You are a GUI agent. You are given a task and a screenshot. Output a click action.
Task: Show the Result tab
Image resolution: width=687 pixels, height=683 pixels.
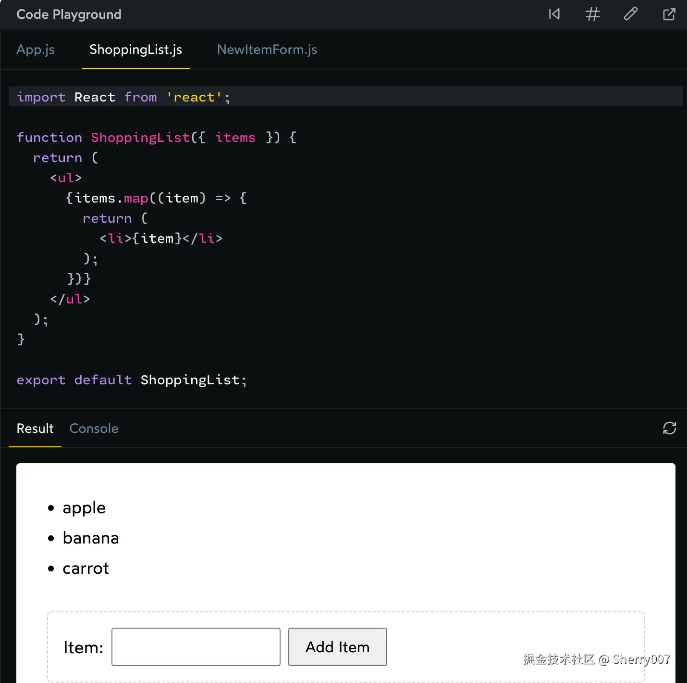[35, 429]
